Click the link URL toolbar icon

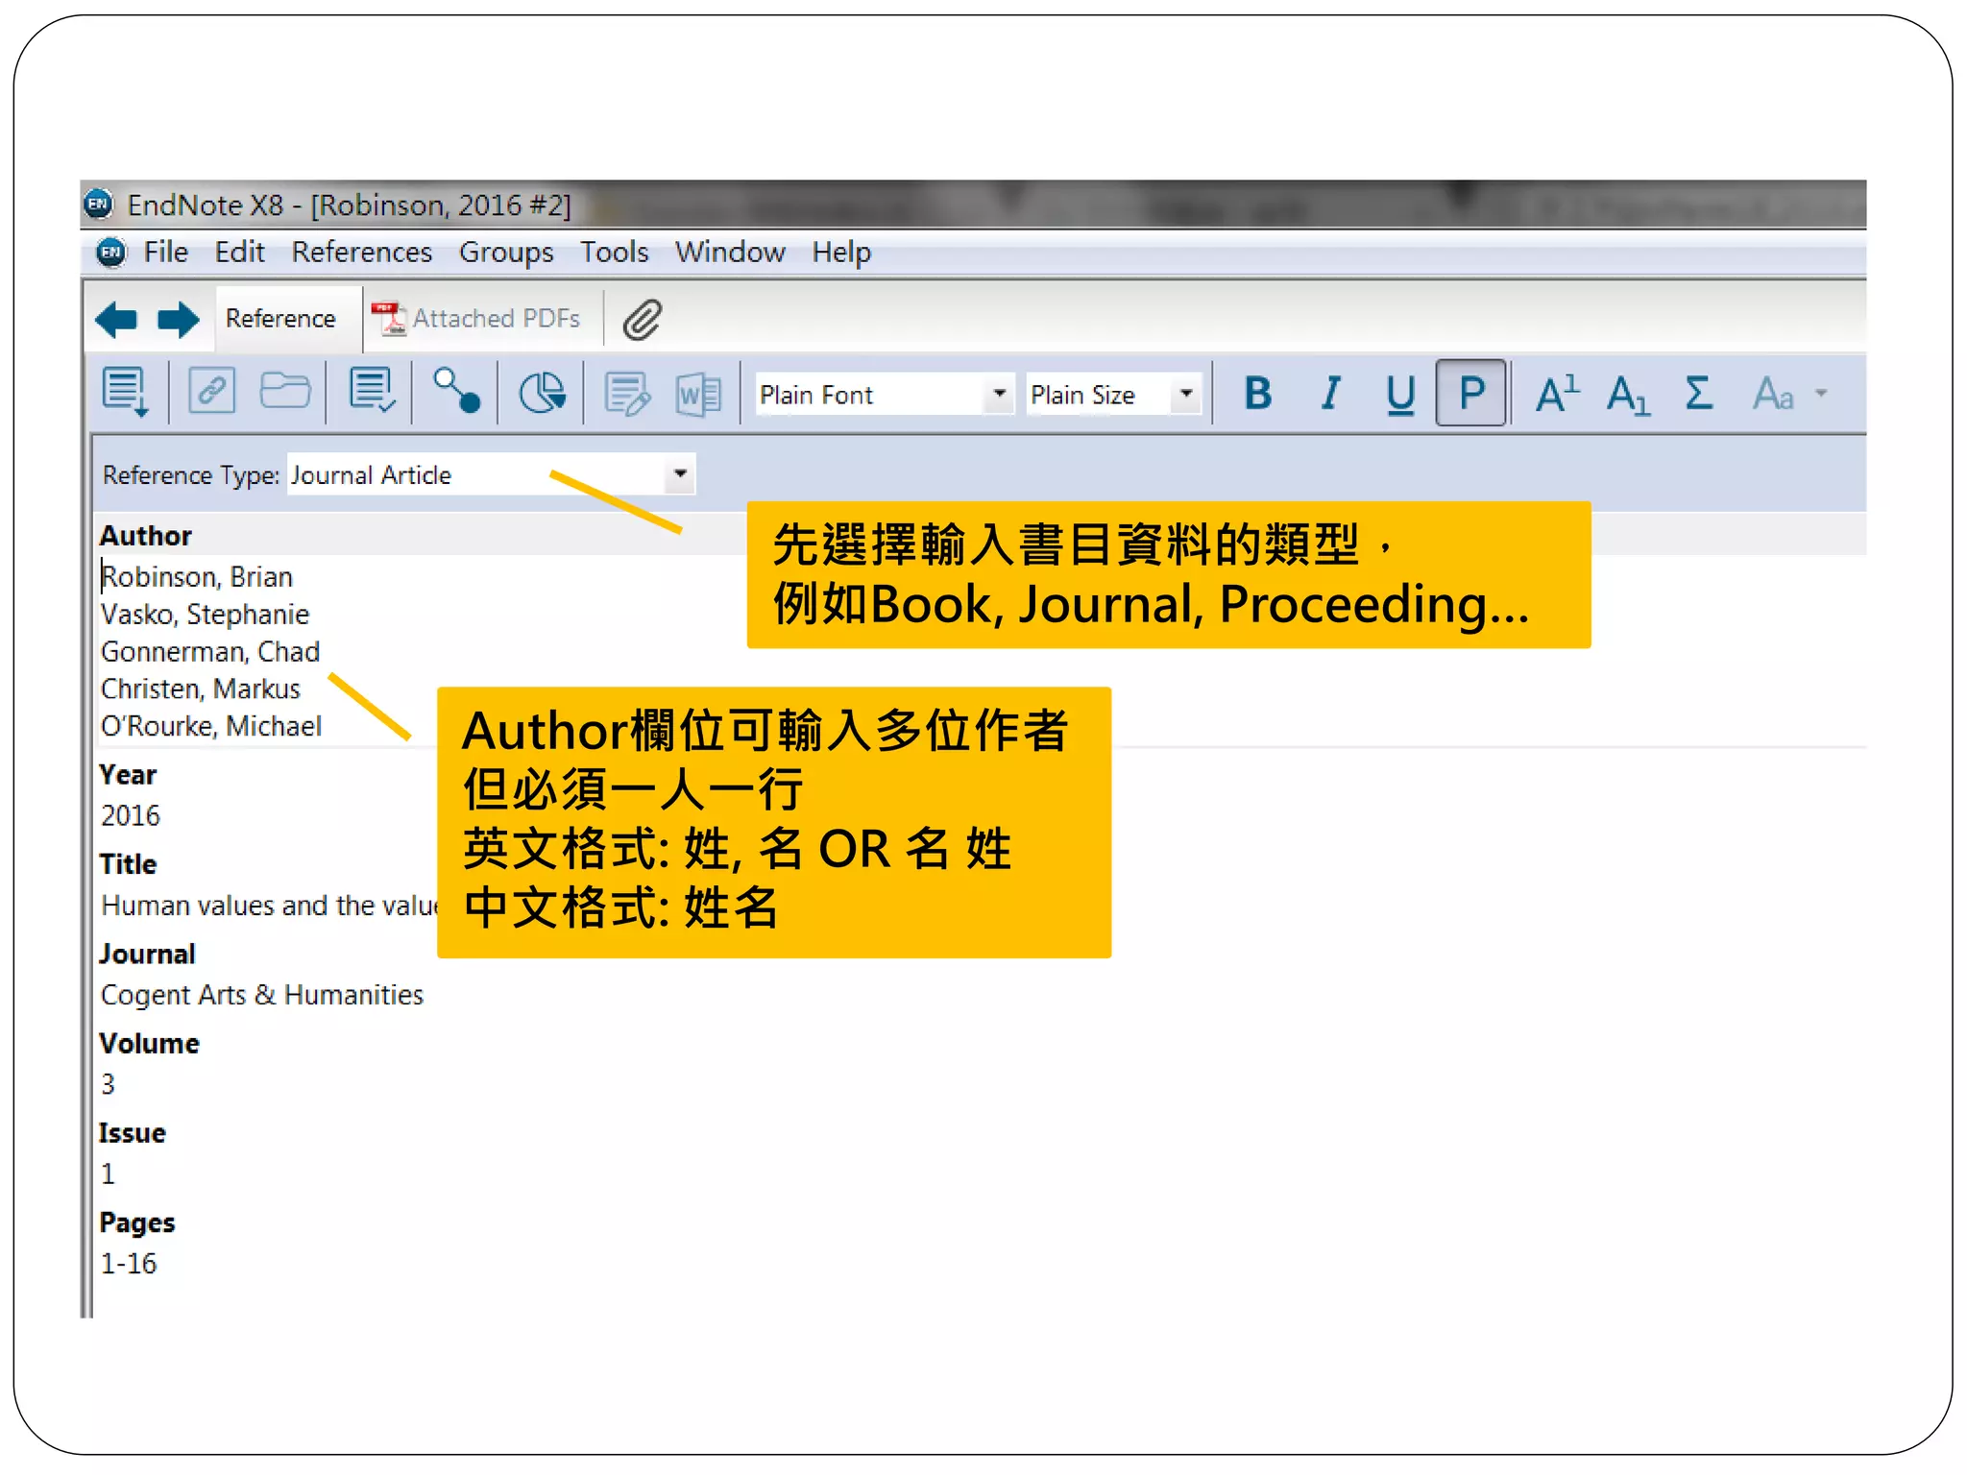click(x=212, y=393)
